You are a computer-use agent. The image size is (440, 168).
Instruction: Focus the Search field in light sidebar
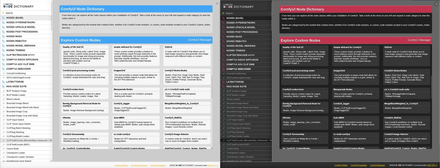pos(26,13)
